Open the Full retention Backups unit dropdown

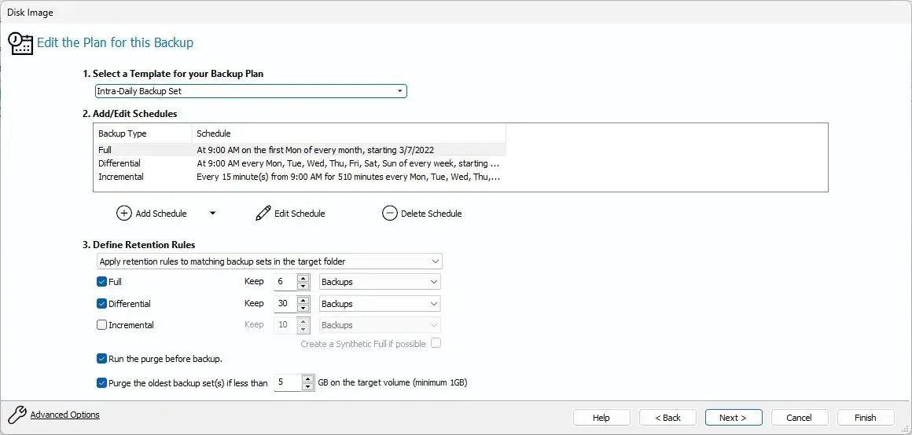(x=380, y=282)
